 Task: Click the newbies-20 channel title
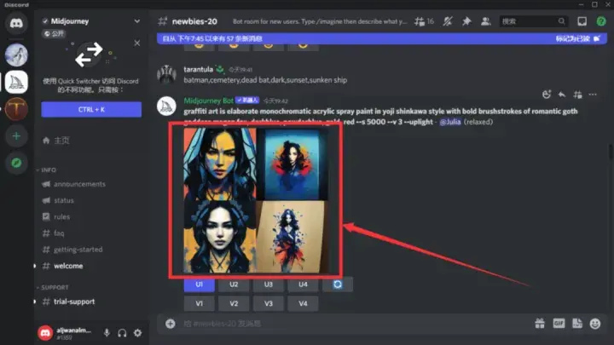(x=194, y=21)
